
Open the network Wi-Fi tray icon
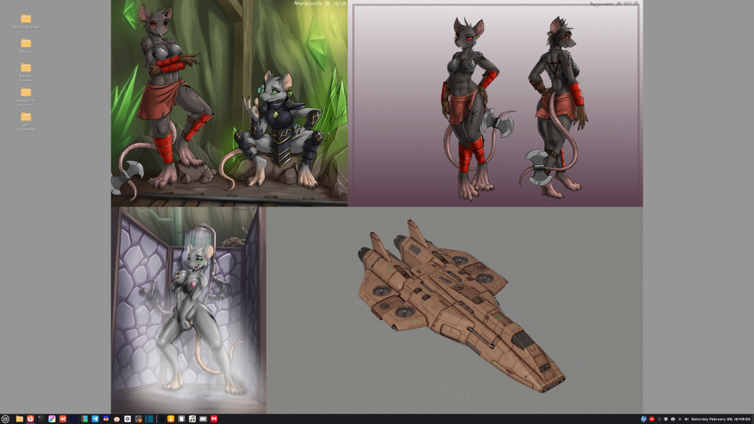click(x=680, y=419)
